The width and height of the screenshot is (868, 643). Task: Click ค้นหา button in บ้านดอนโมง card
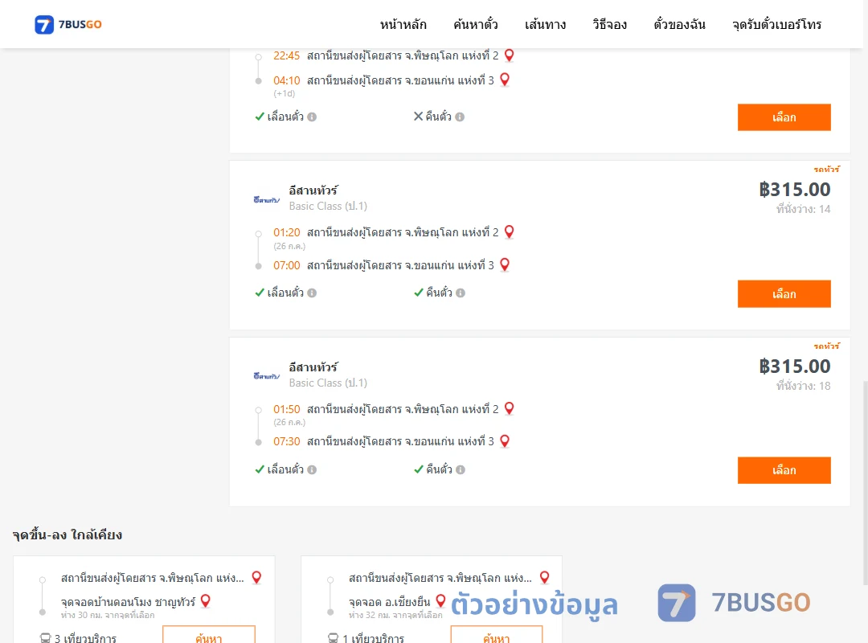coord(209,636)
